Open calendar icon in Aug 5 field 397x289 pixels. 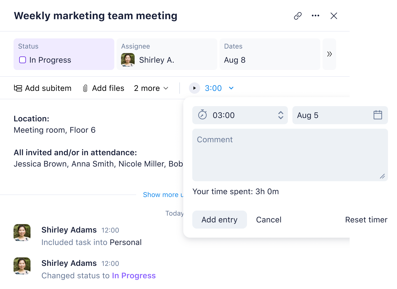pyautogui.click(x=378, y=115)
